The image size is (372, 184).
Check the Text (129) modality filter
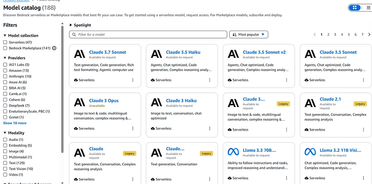pos(5,163)
